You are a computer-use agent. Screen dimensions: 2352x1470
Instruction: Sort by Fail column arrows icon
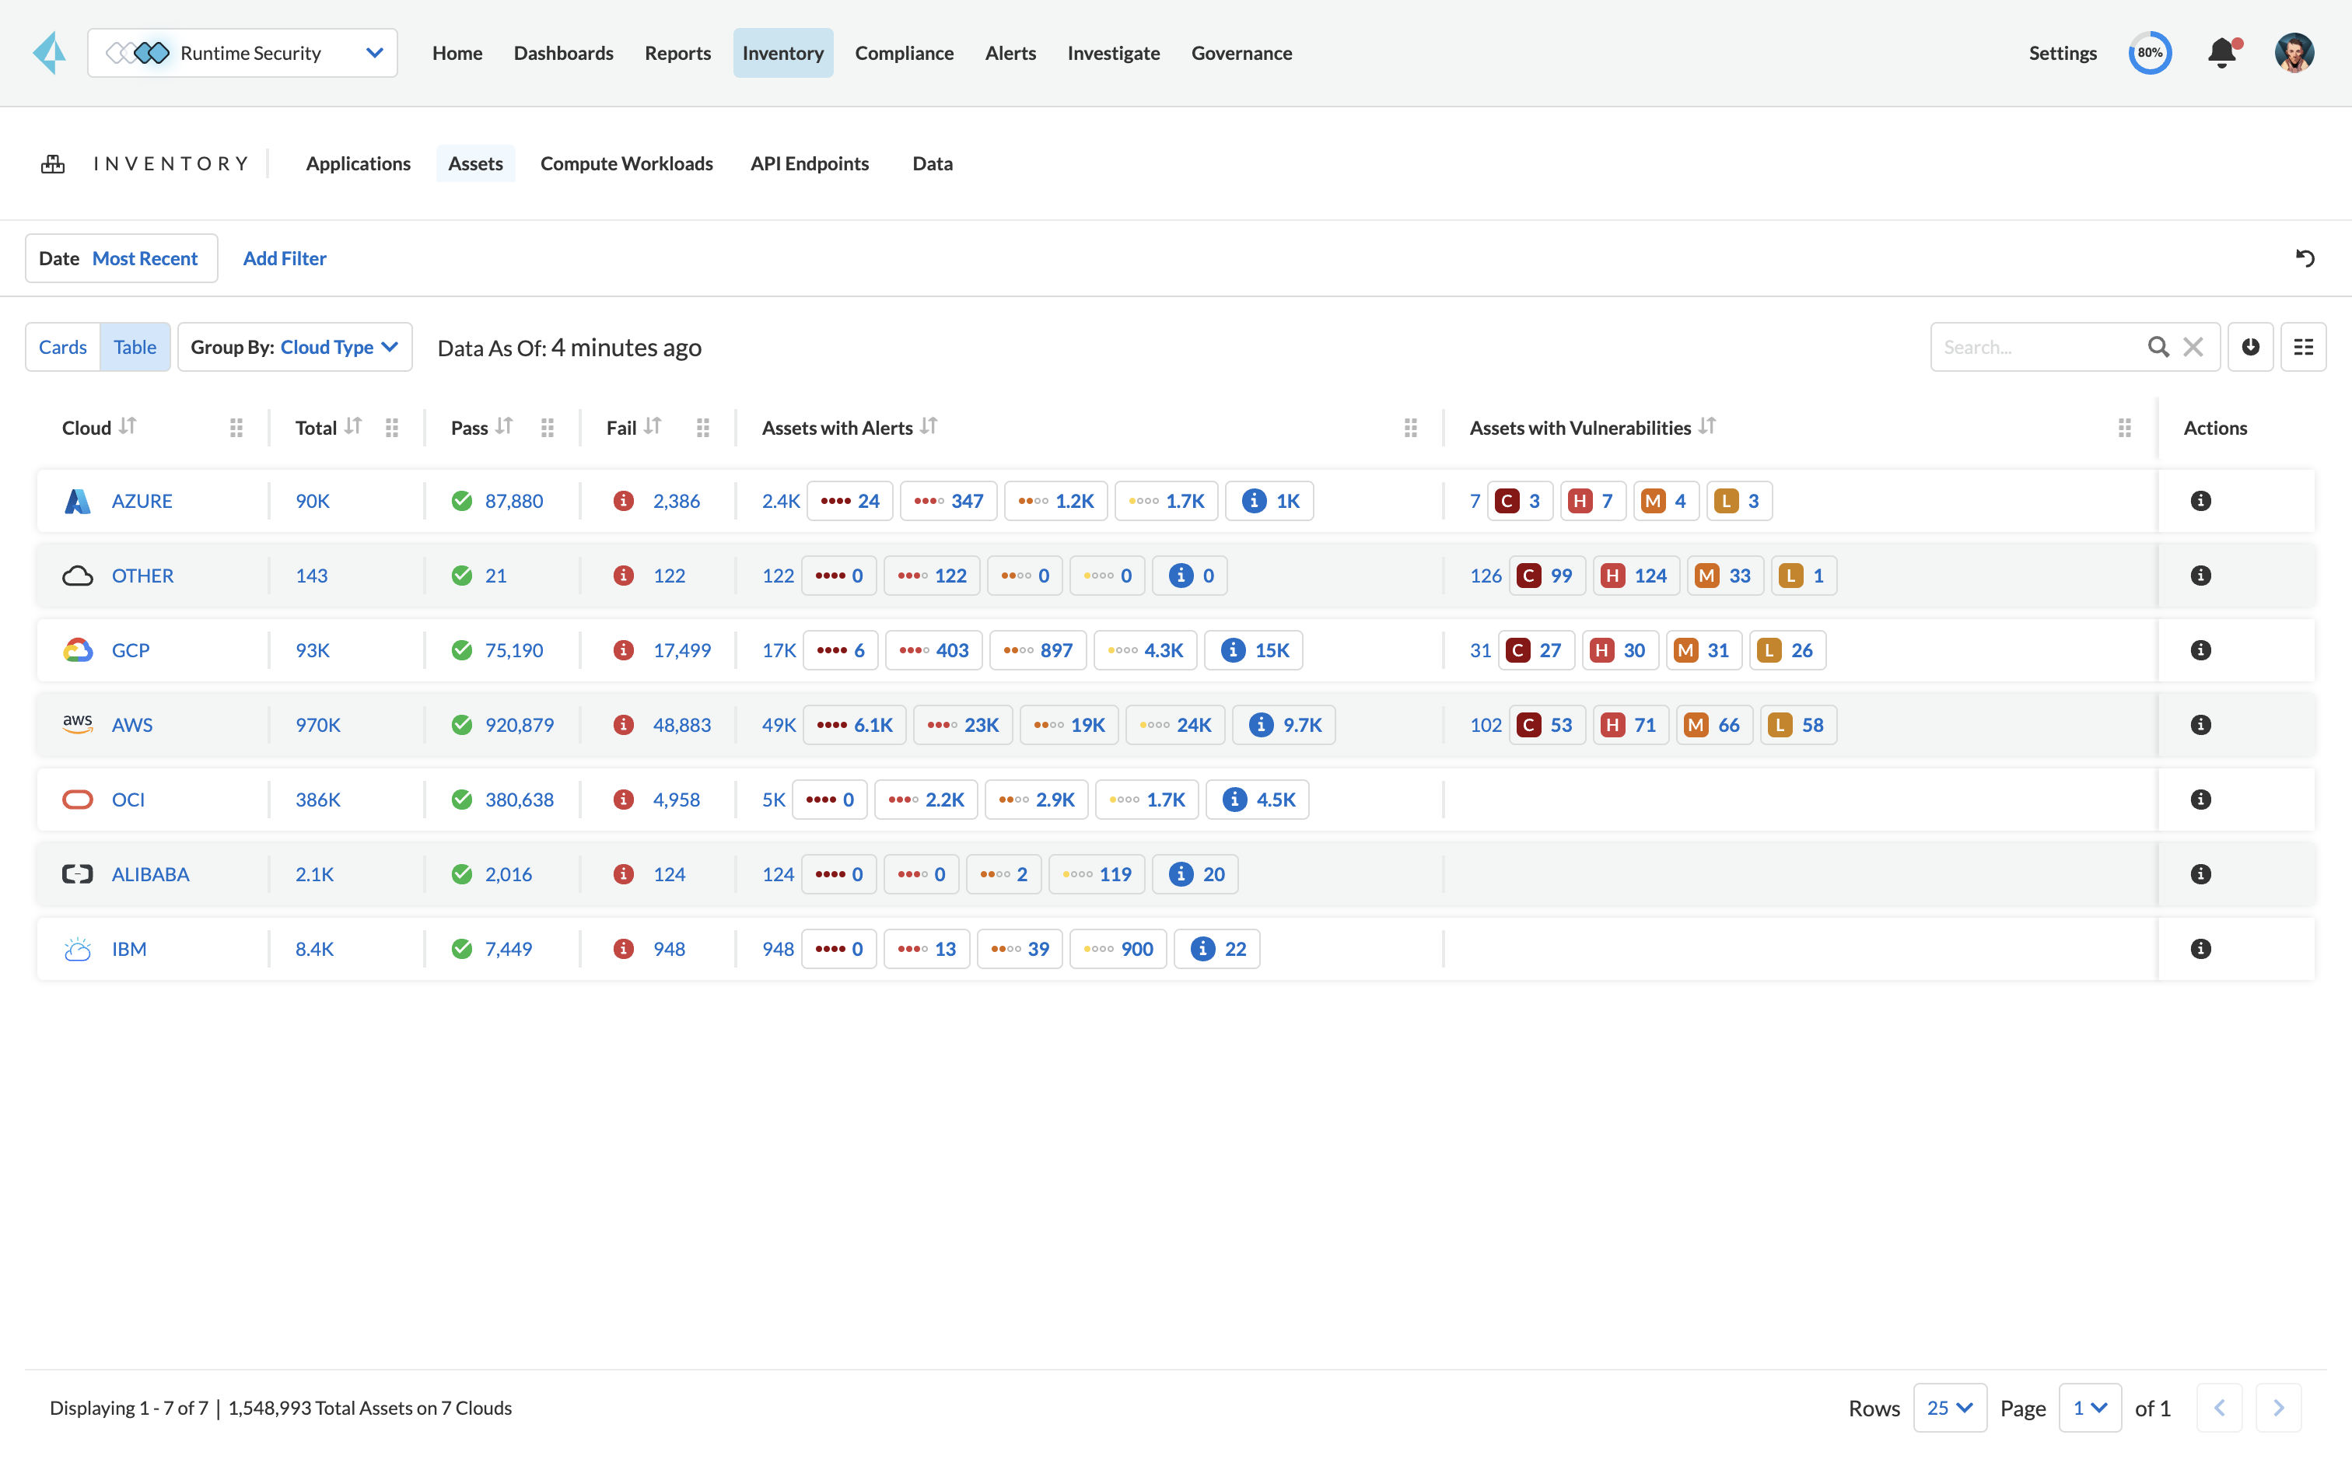tap(653, 427)
